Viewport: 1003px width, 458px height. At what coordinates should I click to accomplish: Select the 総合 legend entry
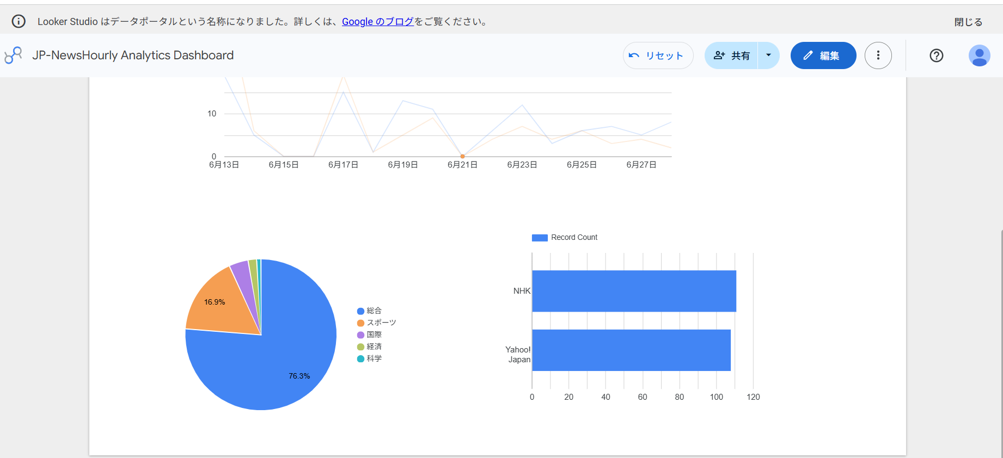(369, 311)
